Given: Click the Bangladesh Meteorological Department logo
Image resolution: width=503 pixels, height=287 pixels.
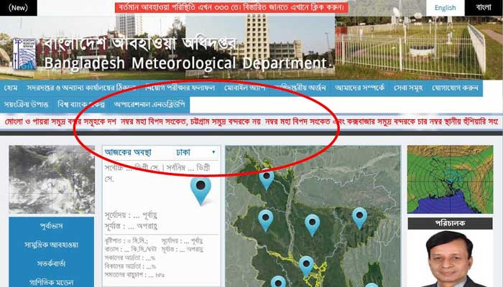Looking at the screenshot, I should point(24,54).
